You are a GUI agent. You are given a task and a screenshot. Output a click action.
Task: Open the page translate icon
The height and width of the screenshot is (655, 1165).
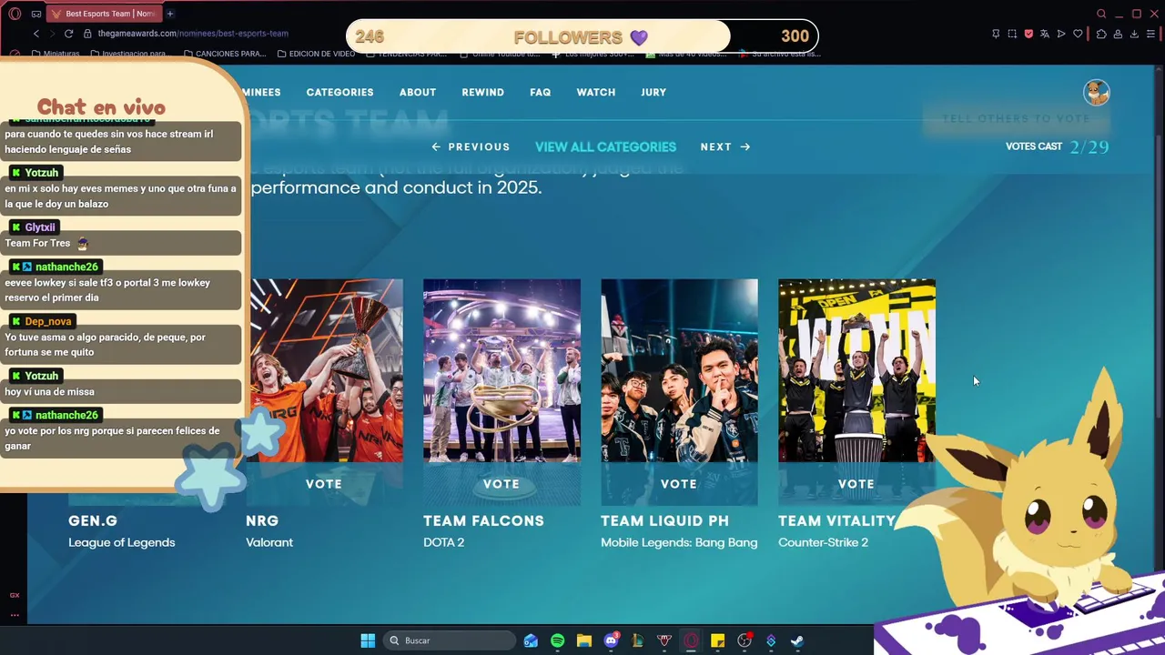coord(1045,34)
